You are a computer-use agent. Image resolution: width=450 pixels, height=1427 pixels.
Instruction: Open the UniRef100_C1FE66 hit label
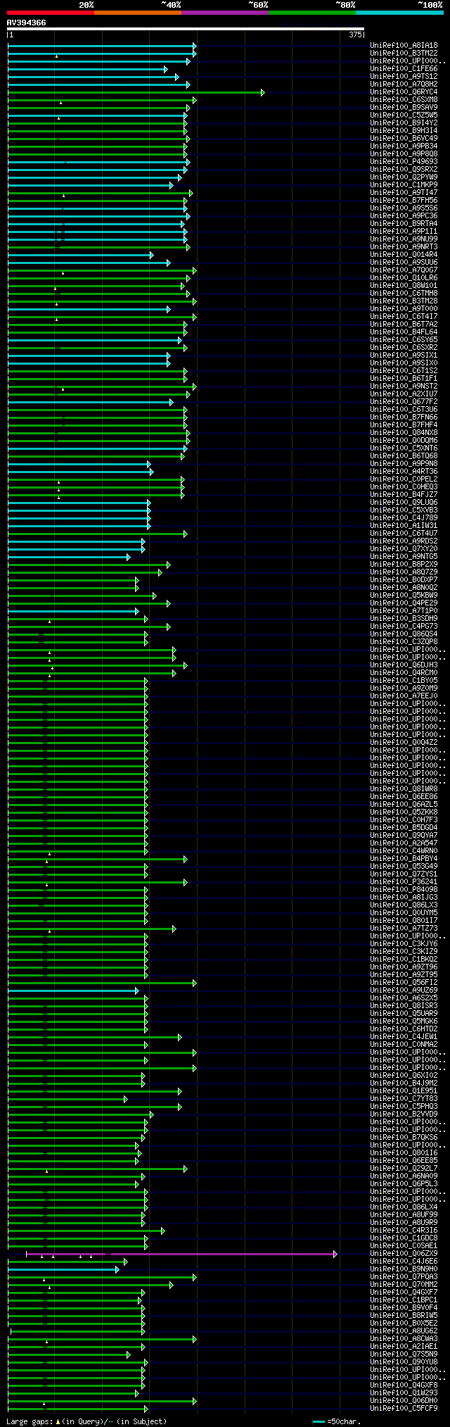pos(404,69)
